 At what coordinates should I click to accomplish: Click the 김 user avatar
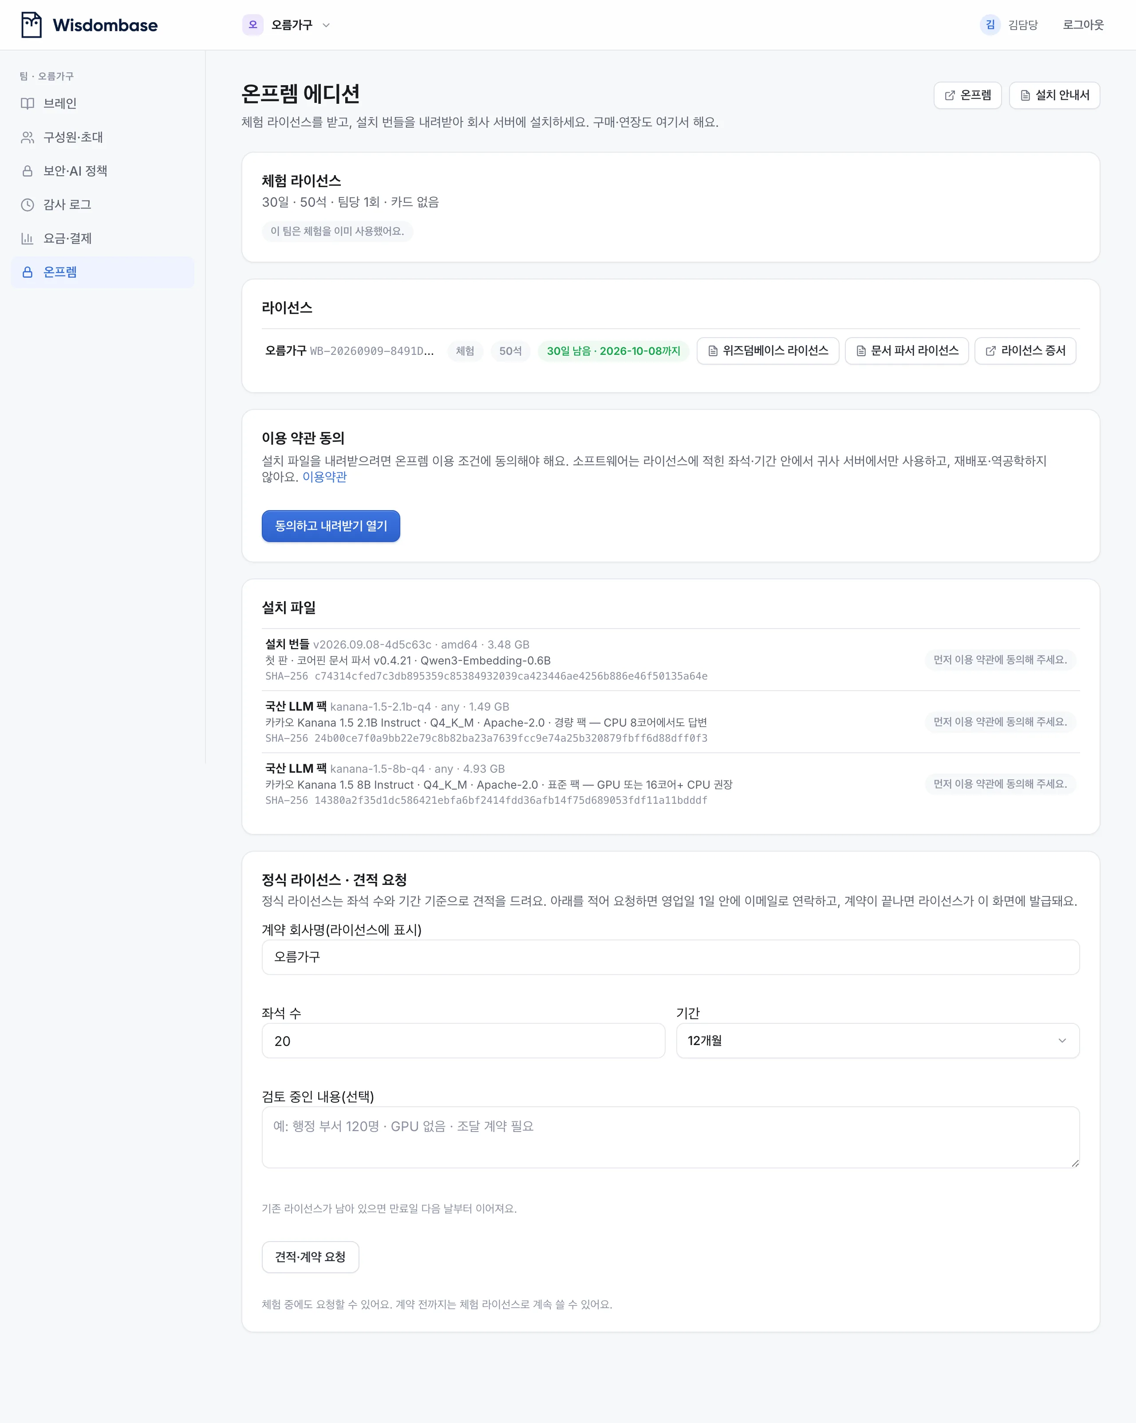click(x=990, y=25)
